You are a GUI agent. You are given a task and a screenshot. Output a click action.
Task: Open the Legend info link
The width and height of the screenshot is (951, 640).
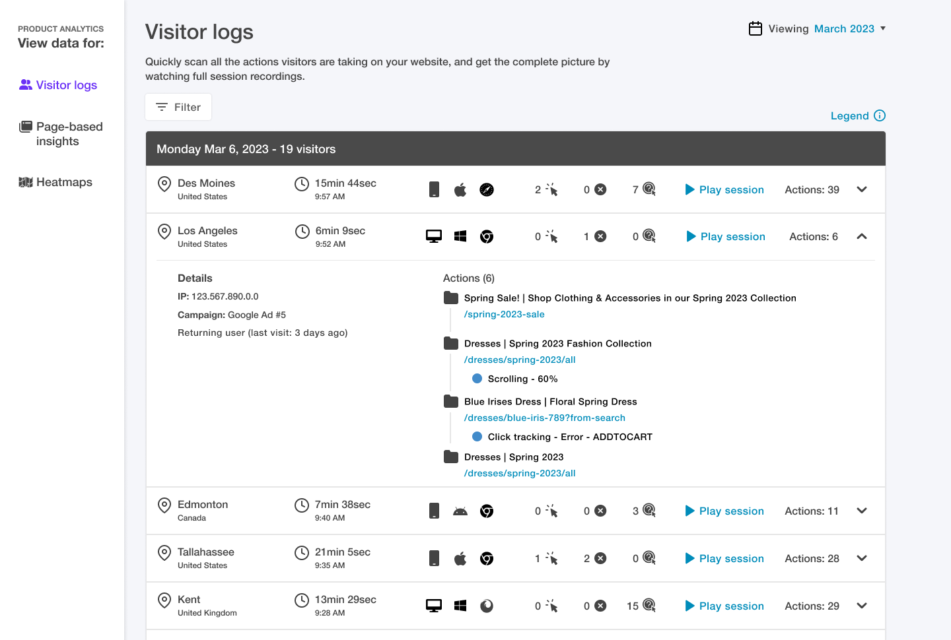point(858,116)
